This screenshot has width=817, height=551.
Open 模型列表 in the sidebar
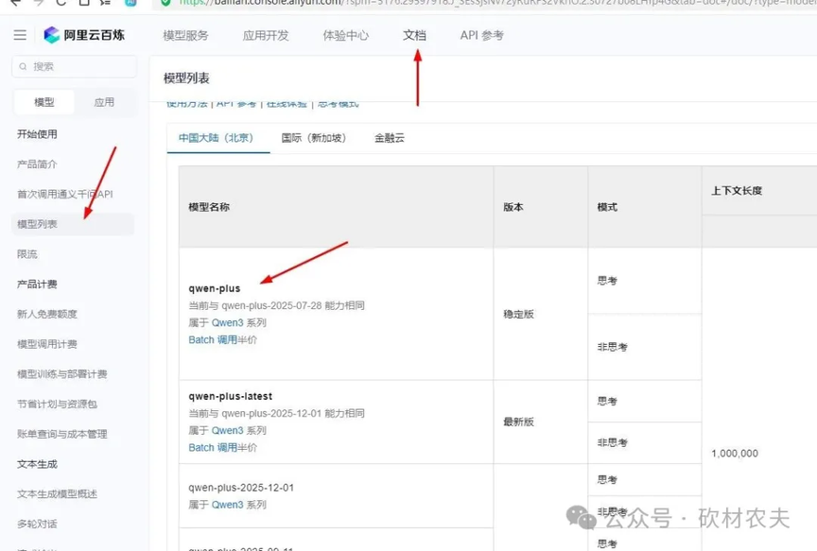tap(38, 224)
